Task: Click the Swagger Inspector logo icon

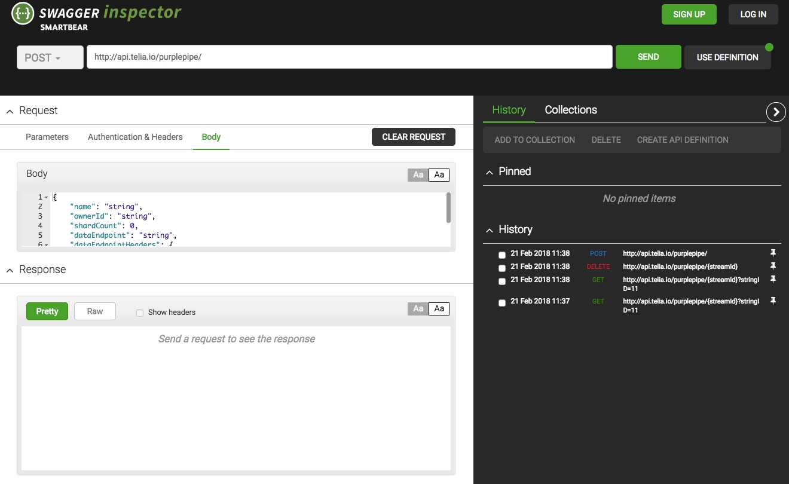Action: (x=23, y=13)
